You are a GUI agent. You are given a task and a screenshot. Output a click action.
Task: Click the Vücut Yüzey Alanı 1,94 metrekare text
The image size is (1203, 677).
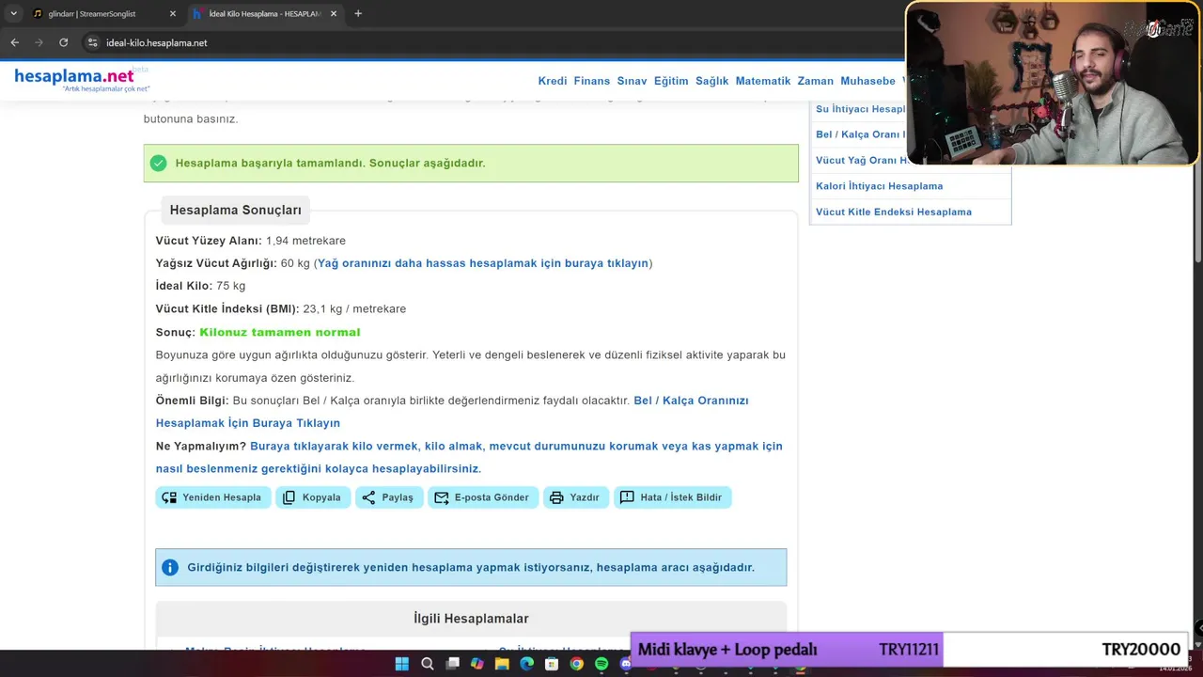click(251, 241)
